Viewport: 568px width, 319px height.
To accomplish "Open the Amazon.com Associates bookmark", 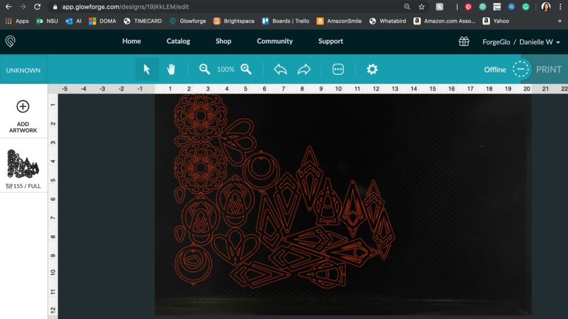I will tap(444, 21).
